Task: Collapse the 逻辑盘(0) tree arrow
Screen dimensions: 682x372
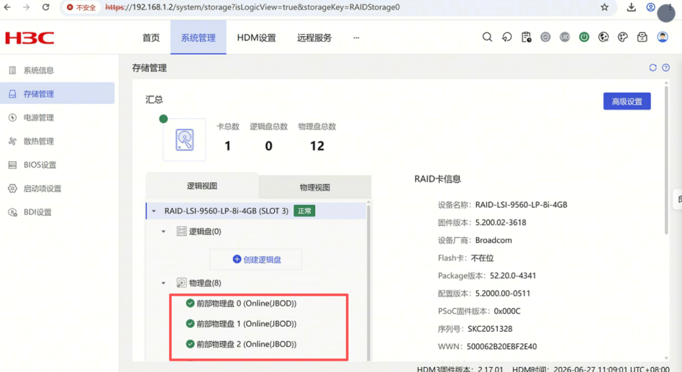Action: coord(164,231)
